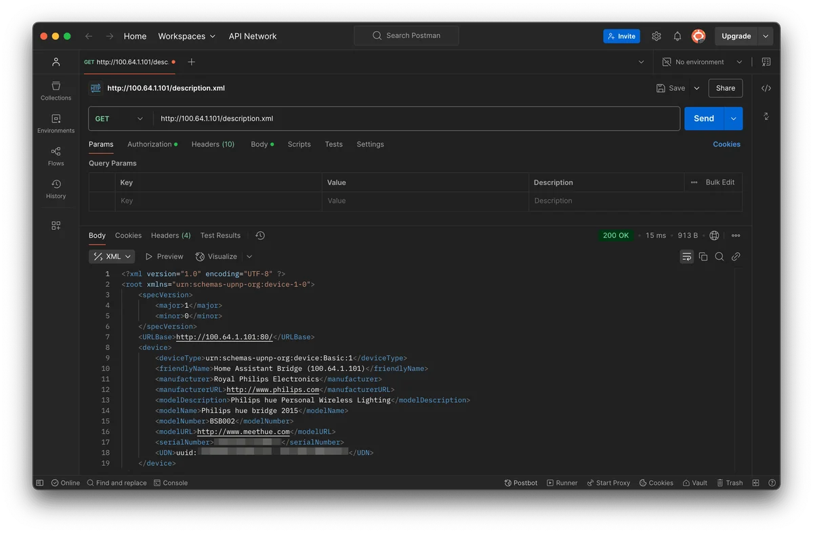Click Start Proxy in status bar

(x=608, y=483)
